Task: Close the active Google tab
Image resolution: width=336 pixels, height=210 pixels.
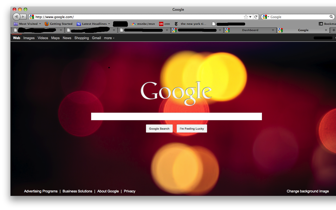Action: tap(326, 30)
